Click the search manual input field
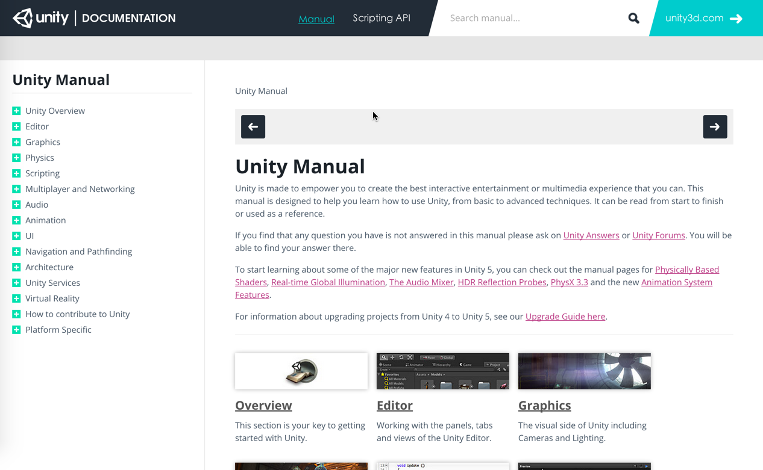The image size is (763, 470). (524, 18)
